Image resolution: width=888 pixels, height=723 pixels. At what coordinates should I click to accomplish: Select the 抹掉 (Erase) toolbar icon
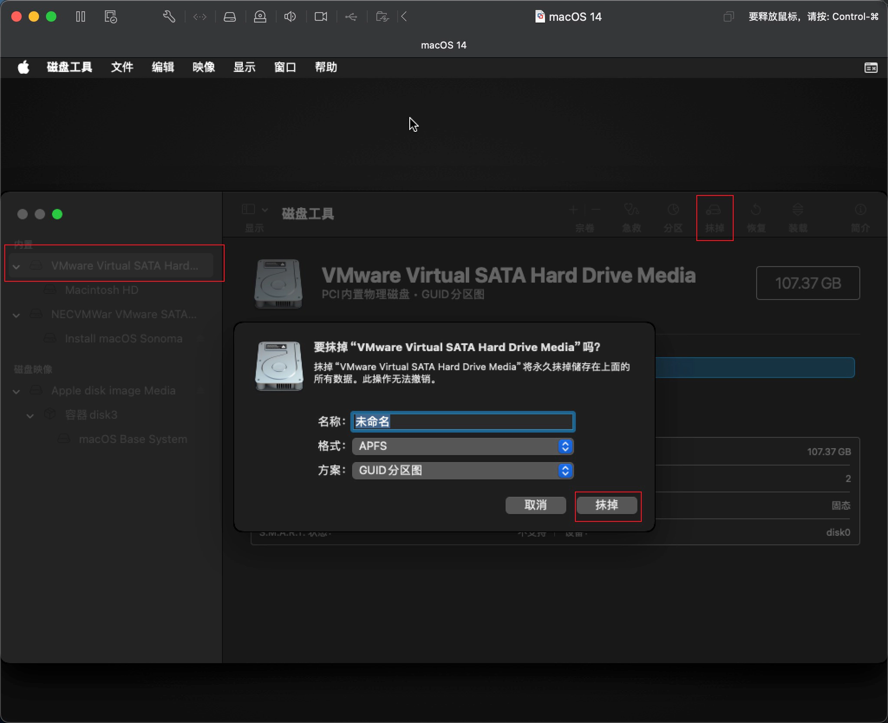coord(714,215)
